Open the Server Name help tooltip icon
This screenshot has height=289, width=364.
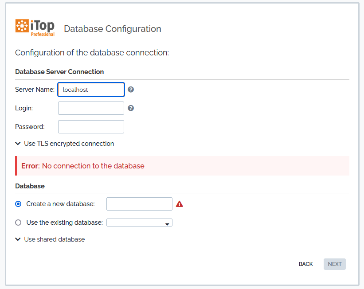(131, 90)
